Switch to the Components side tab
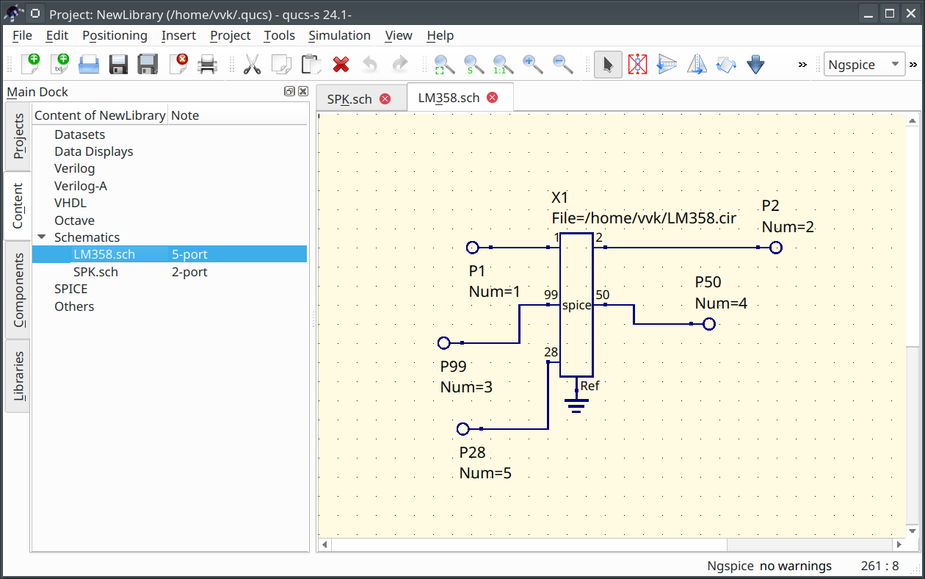The height and width of the screenshot is (579, 925). pyautogui.click(x=18, y=289)
